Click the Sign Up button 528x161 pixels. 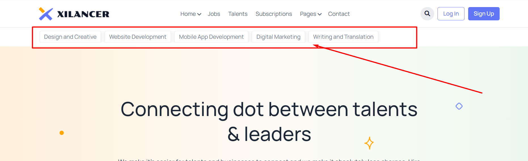pyautogui.click(x=484, y=14)
